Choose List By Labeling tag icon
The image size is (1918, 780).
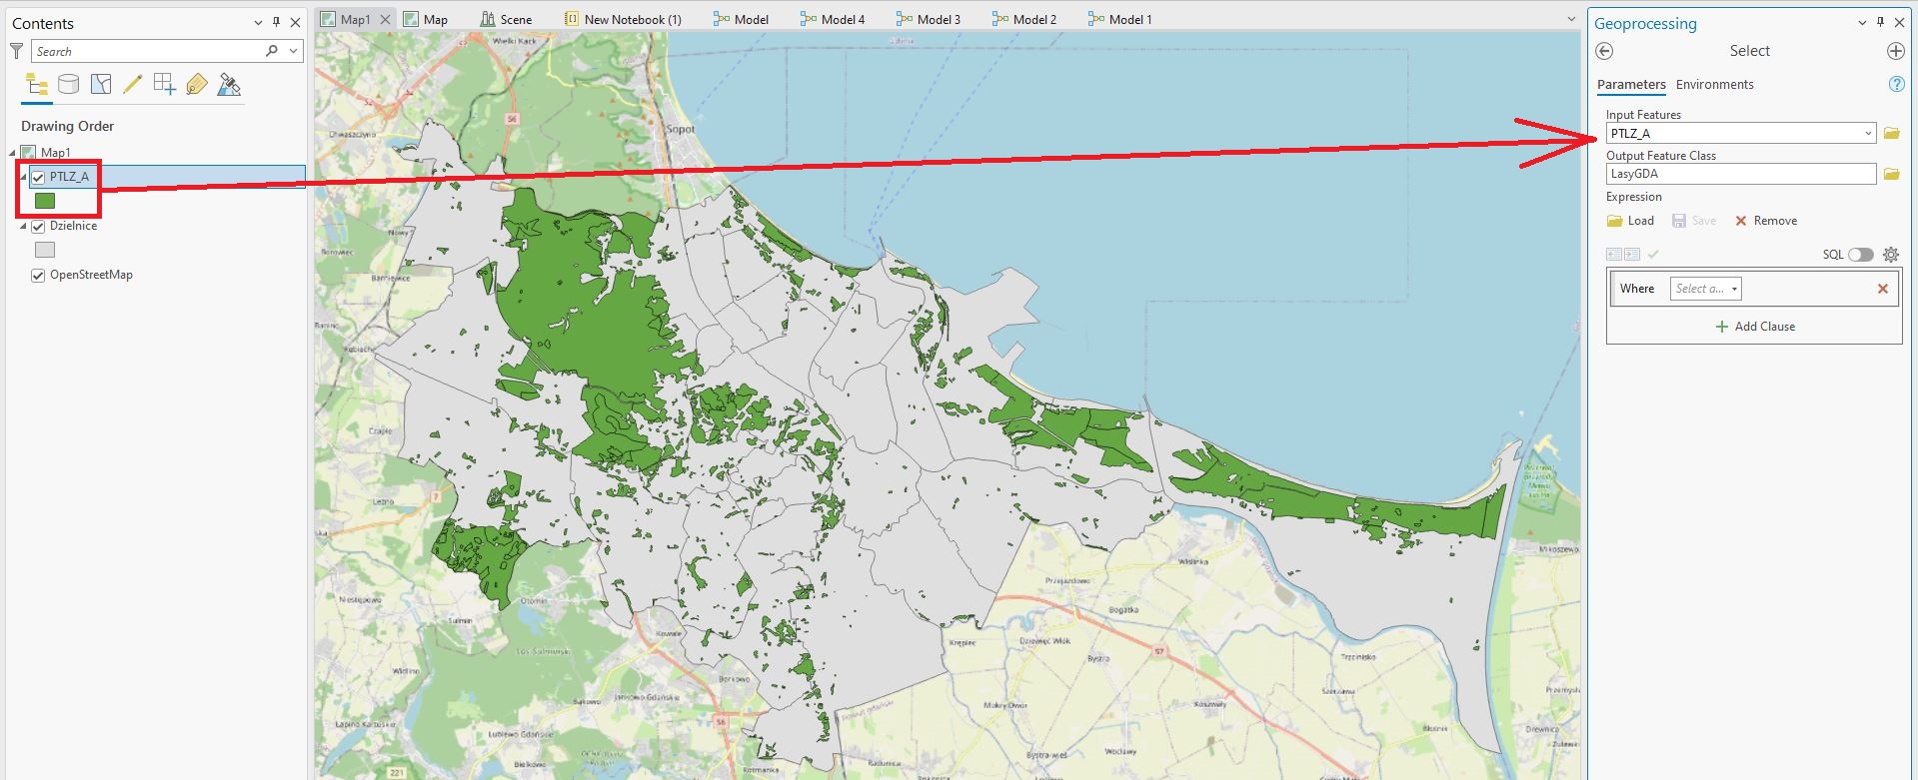[197, 85]
